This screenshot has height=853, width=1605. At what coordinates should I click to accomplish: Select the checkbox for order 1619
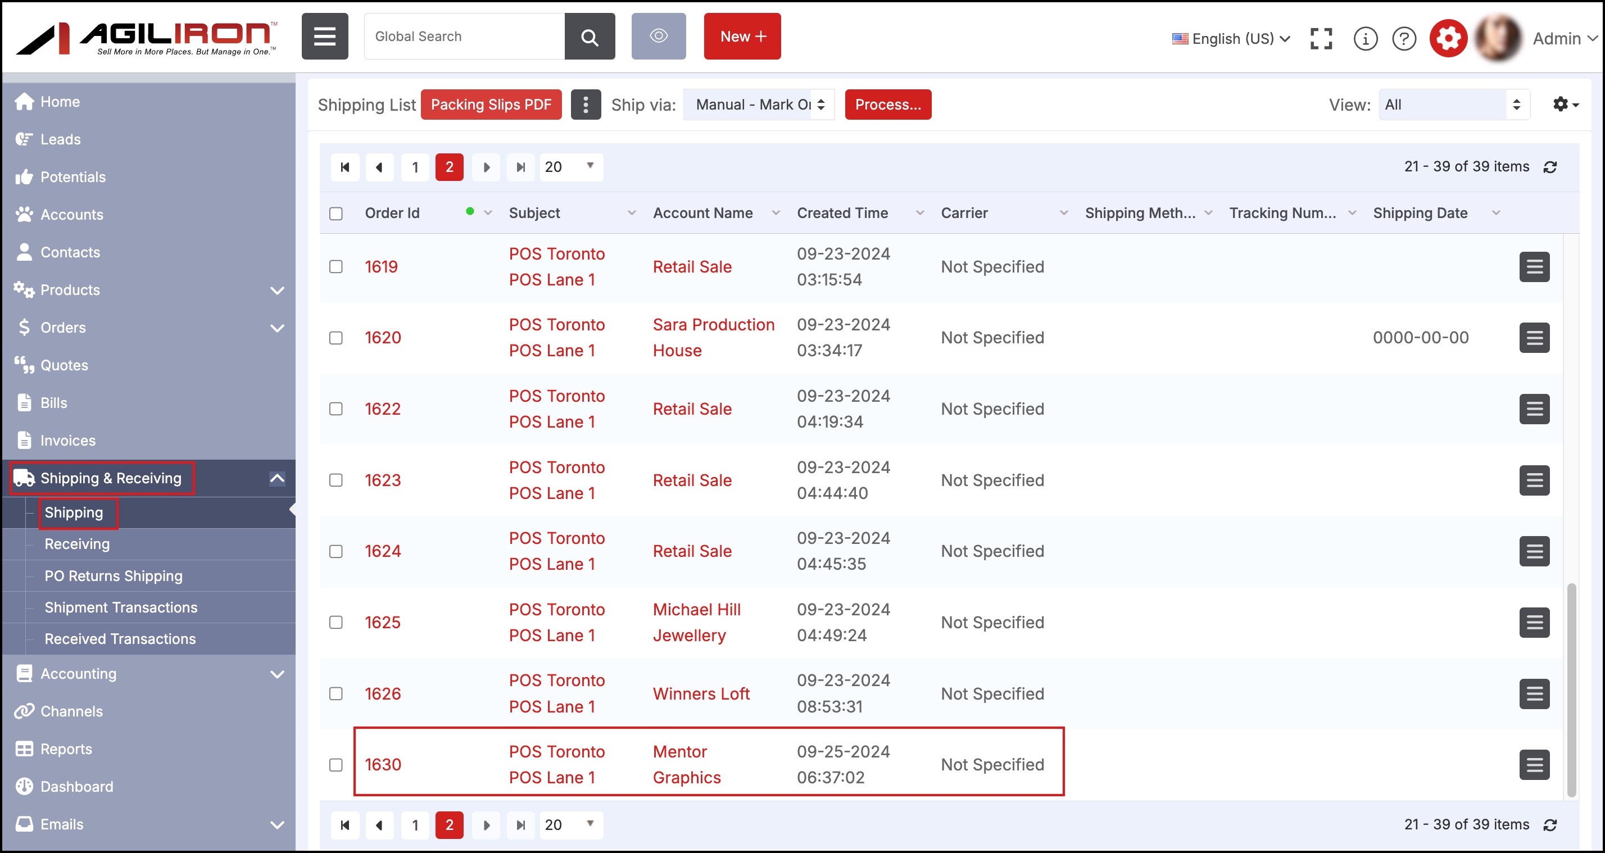pyautogui.click(x=336, y=267)
